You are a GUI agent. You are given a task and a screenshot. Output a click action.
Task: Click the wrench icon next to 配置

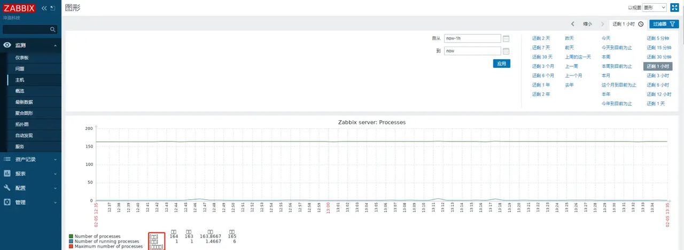pos(7,188)
